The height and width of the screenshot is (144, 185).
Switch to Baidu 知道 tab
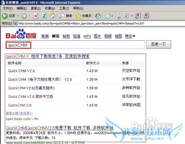(77, 36)
